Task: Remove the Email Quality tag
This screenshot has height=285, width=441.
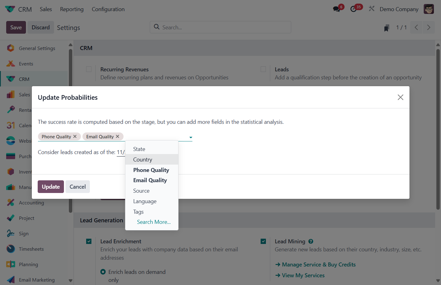Action: click(118, 136)
